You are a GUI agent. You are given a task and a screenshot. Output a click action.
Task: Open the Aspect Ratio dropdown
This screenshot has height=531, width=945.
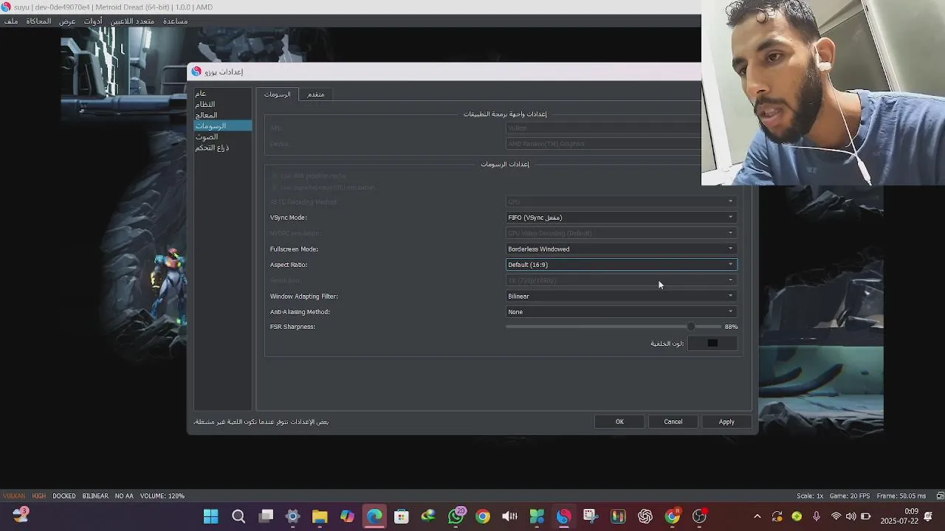pyautogui.click(x=621, y=265)
